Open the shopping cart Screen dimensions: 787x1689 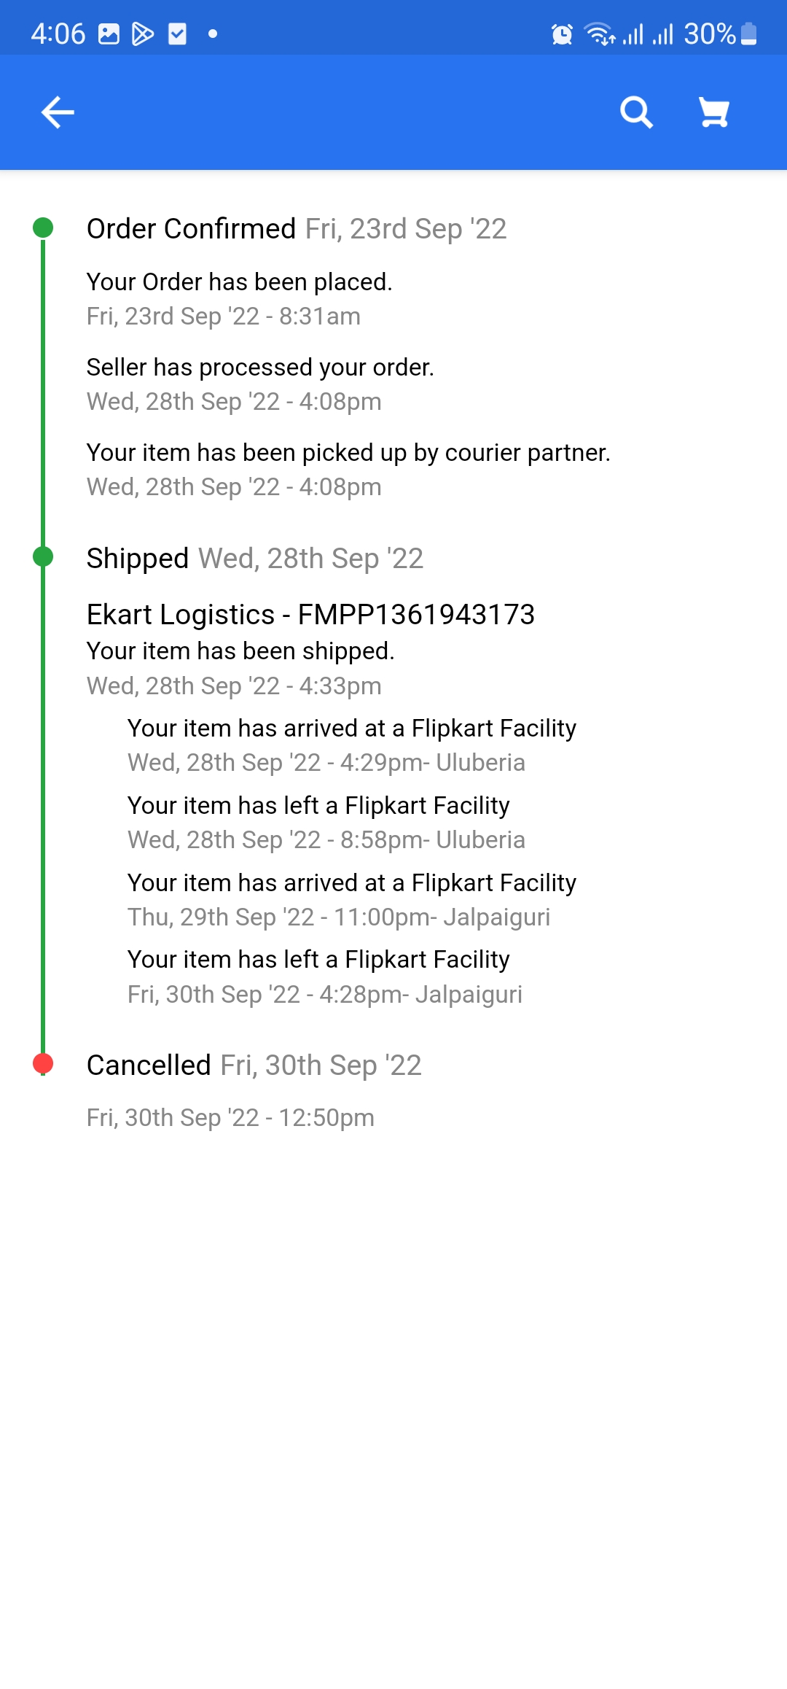[x=713, y=112]
